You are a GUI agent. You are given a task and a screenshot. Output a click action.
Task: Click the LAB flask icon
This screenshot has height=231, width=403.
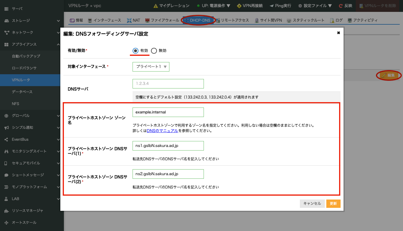[x=7, y=199]
